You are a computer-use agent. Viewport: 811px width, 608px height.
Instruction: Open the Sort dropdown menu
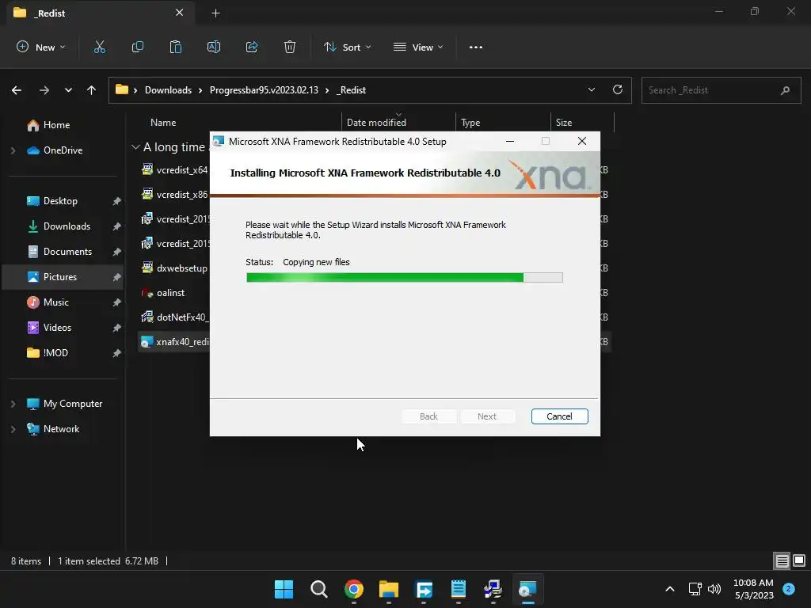pyautogui.click(x=347, y=47)
